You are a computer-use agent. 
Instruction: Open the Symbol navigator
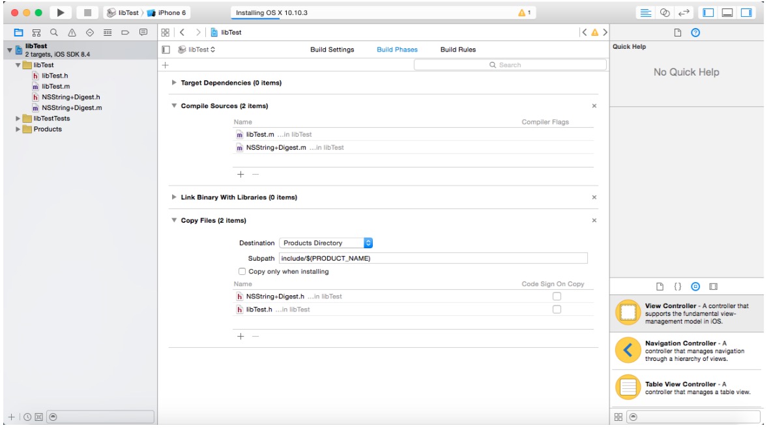(36, 33)
